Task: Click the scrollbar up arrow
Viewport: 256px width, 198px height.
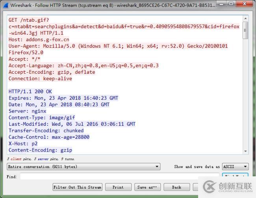Action: click(x=245, y=18)
